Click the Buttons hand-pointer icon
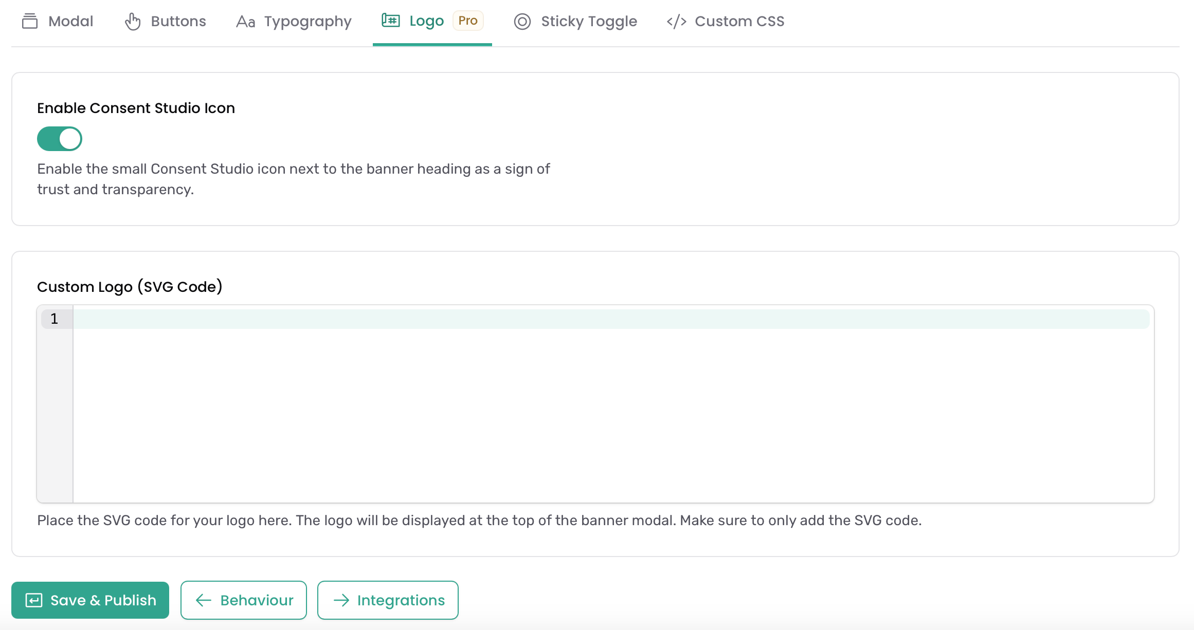 tap(133, 22)
